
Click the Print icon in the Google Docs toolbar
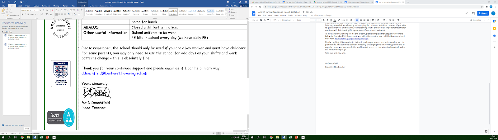point(261,20)
